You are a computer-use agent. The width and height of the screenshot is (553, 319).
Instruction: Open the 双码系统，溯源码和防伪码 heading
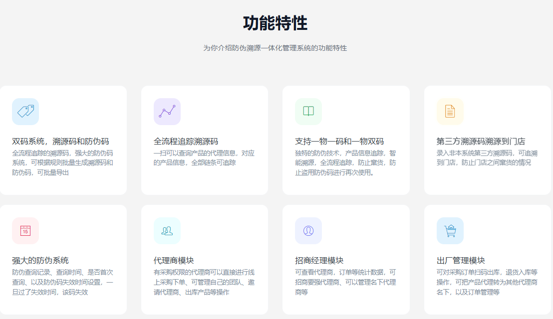(60, 141)
